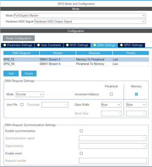This screenshot has height=167, width=152.
Task: Open the DMA Mode dropdown set to Circular
Action: click(30, 94)
